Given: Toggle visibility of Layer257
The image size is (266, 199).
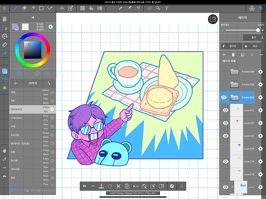Looking at the screenshot, I should coord(226,136).
